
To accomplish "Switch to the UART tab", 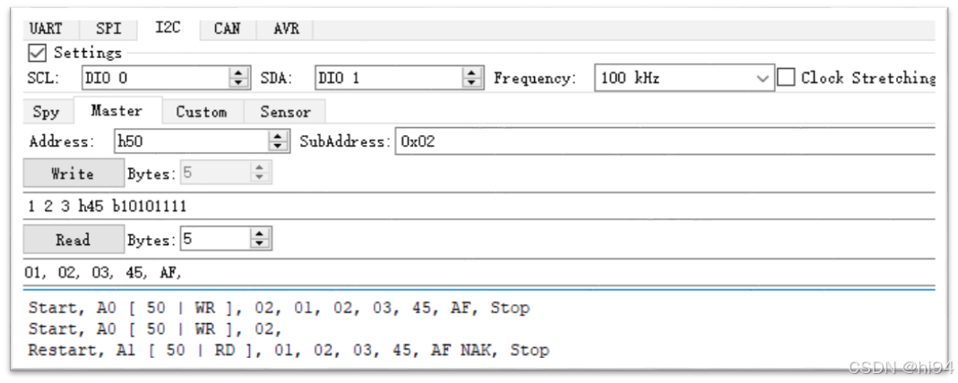I will click(46, 29).
